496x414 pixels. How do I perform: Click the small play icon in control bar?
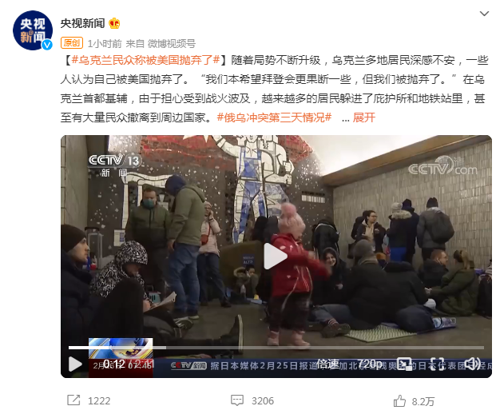(75, 364)
